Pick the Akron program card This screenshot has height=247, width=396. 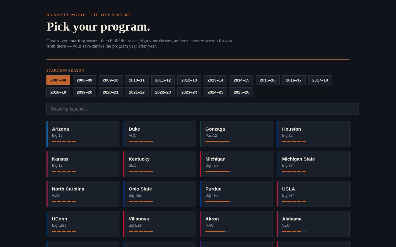click(236, 224)
